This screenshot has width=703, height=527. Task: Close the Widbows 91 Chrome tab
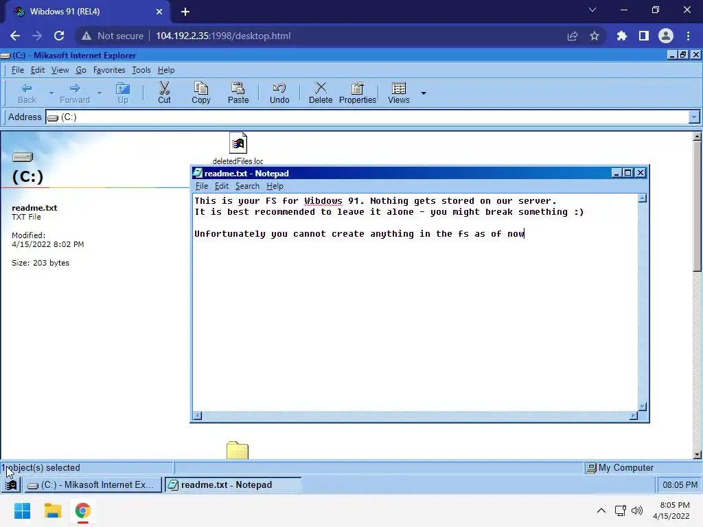tap(159, 12)
